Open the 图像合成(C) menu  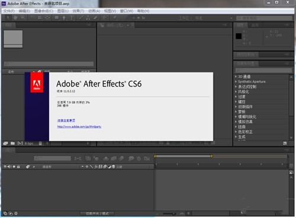click(44, 11)
